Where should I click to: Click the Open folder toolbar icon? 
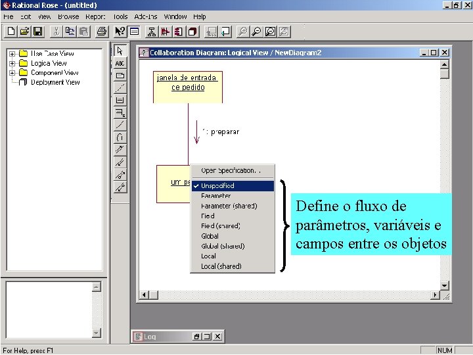click(24, 32)
